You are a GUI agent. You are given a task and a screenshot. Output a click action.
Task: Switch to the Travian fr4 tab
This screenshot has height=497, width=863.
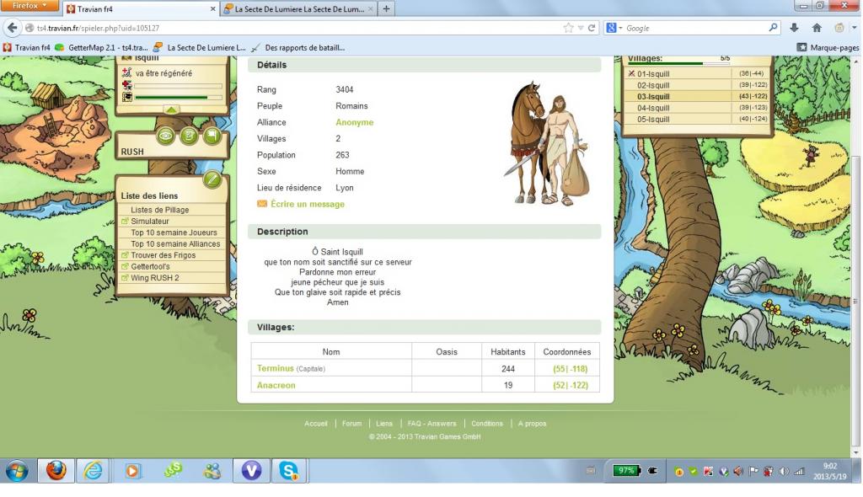click(x=141, y=8)
